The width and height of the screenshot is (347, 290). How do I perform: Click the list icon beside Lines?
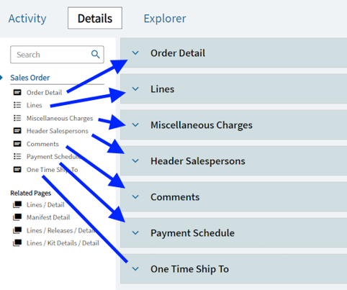click(17, 105)
